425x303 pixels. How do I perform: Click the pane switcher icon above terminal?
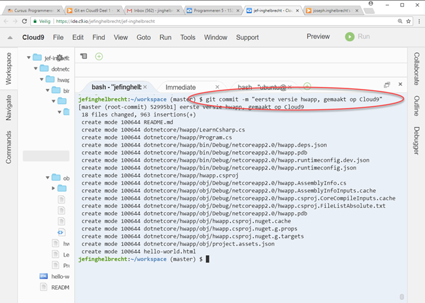[84, 56]
